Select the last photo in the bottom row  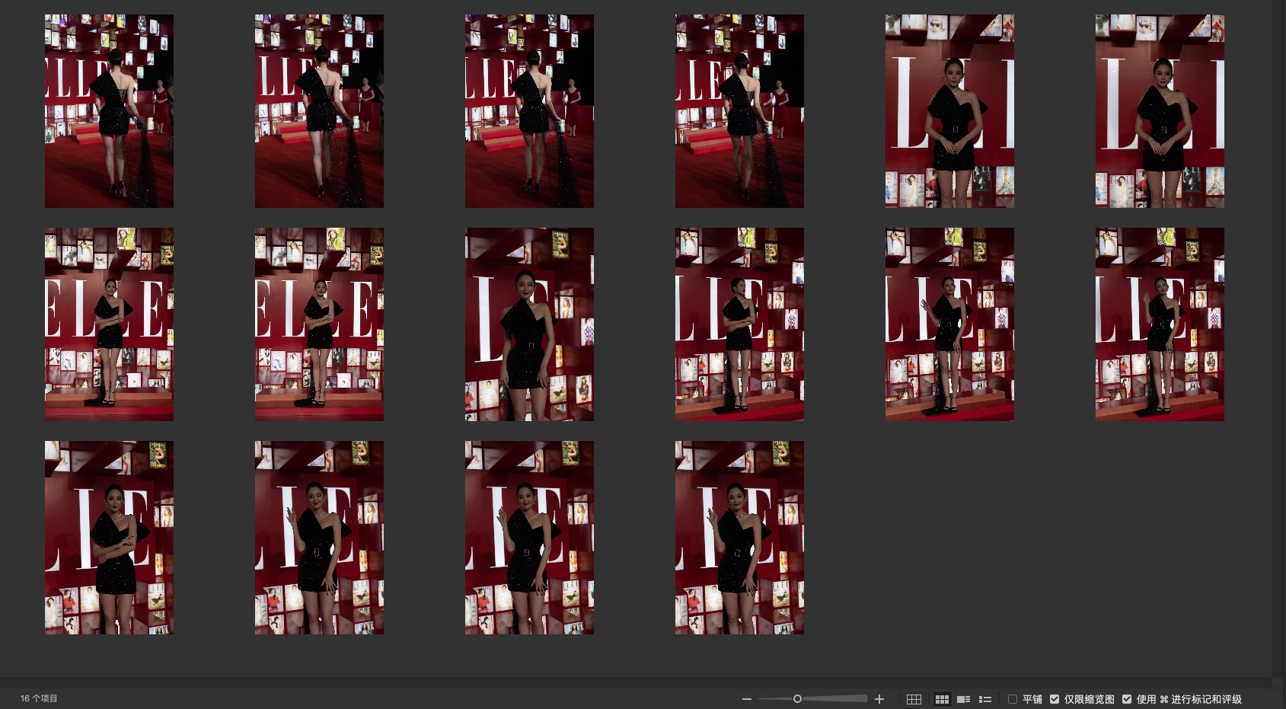[x=739, y=538]
